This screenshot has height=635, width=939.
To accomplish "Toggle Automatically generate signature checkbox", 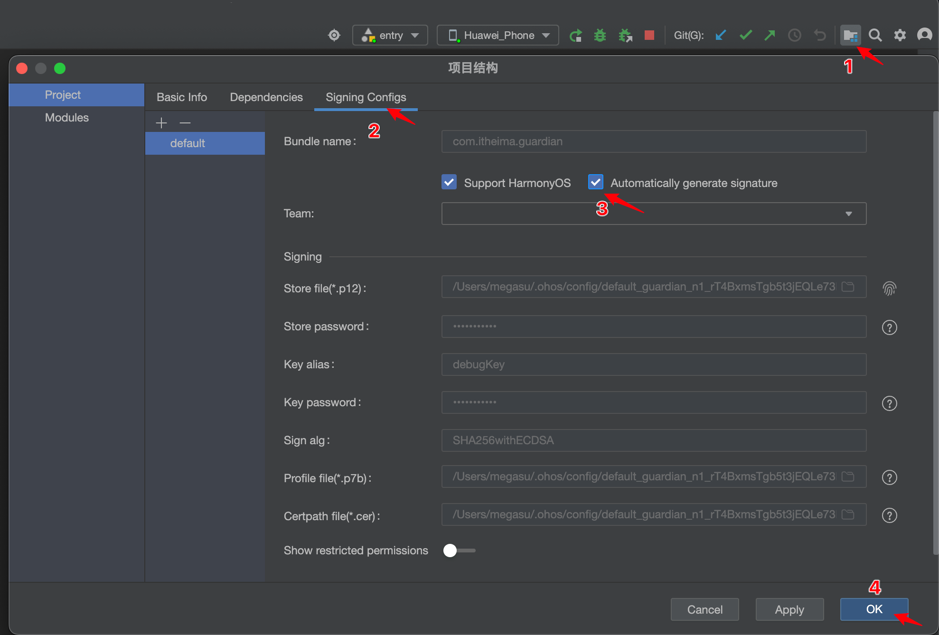I will 596,182.
